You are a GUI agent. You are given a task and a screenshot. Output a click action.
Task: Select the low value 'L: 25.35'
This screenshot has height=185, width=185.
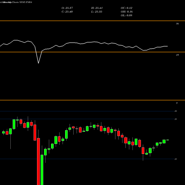97,12
